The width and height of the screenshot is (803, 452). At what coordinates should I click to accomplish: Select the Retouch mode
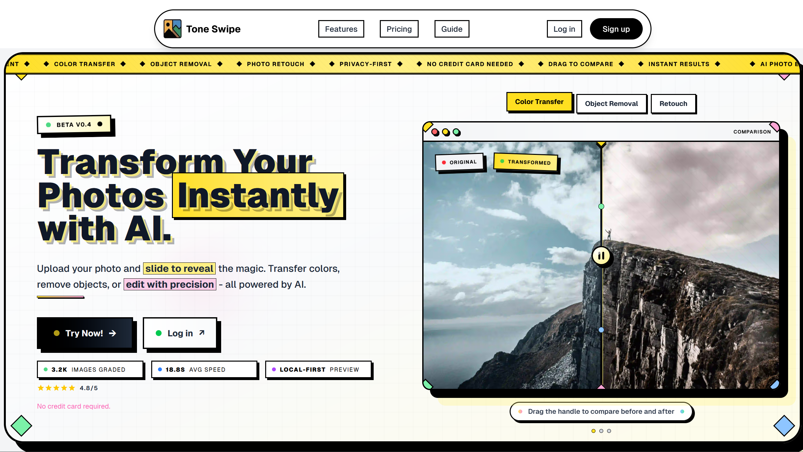(x=673, y=104)
